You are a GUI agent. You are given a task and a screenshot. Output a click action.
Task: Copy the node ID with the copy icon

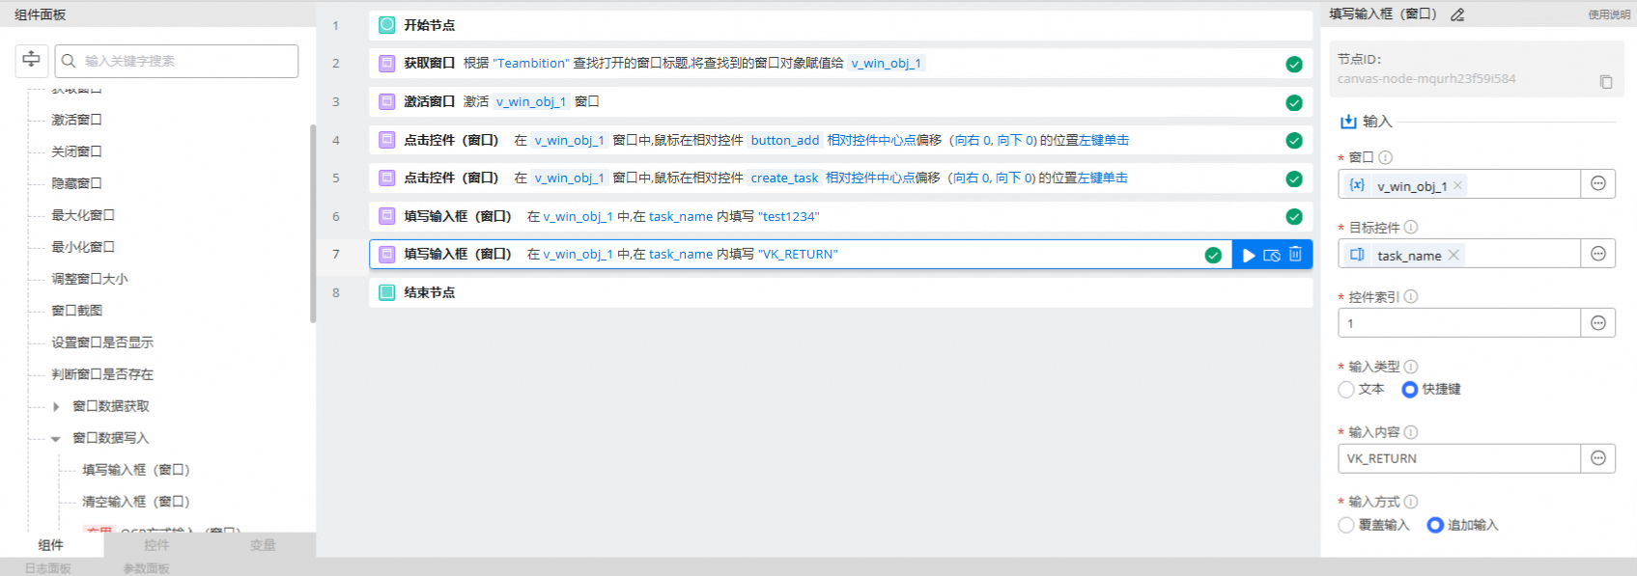pos(1606,82)
